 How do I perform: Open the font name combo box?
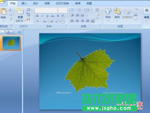click(x=46, y=10)
